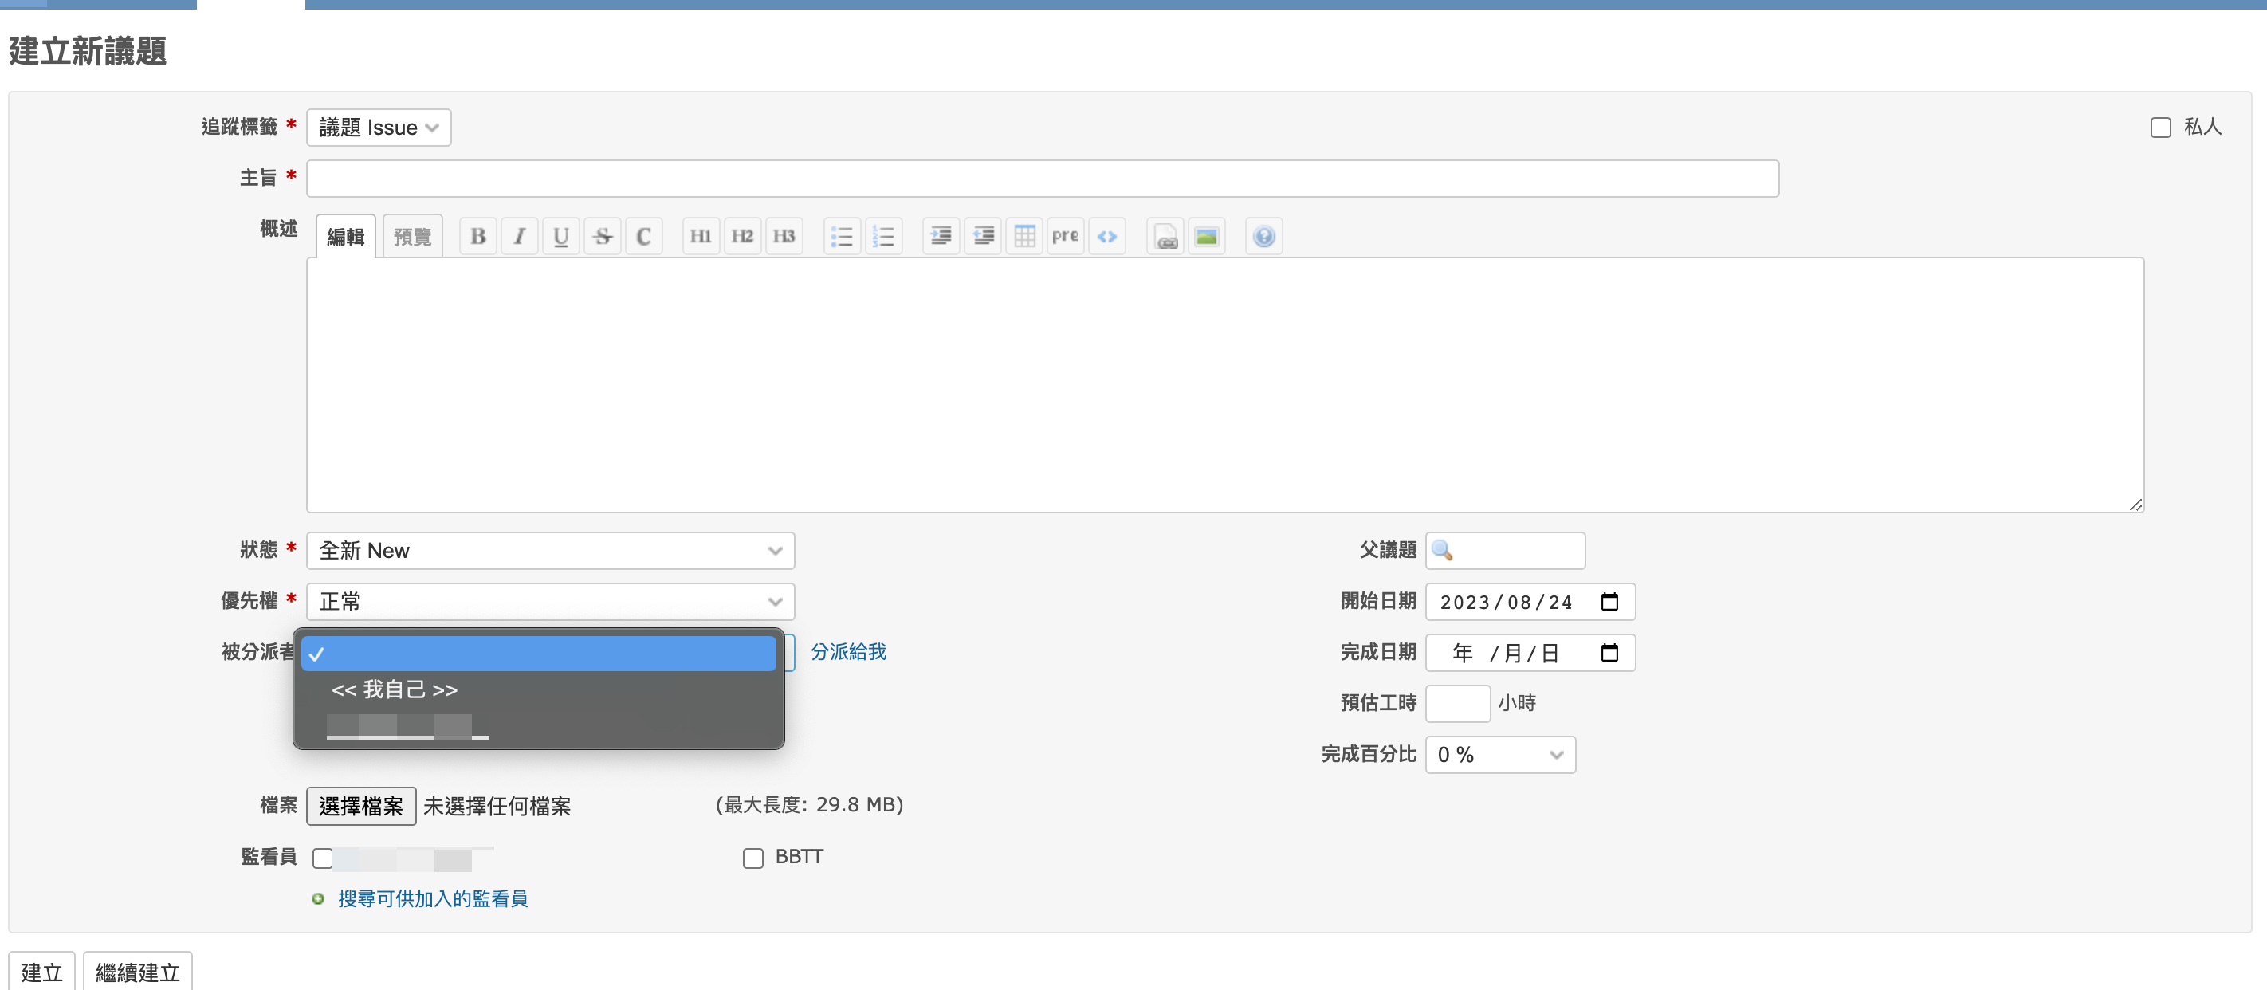
Task: Open text formatting help icon
Action: click(x=1263, y=236)
